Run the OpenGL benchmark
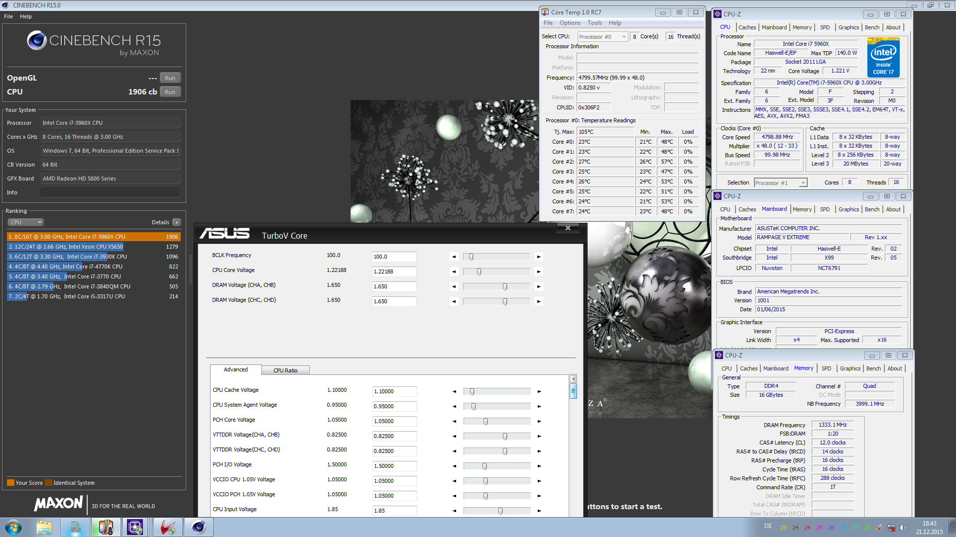This screenshot has width=956, height=537. [170, 78]
